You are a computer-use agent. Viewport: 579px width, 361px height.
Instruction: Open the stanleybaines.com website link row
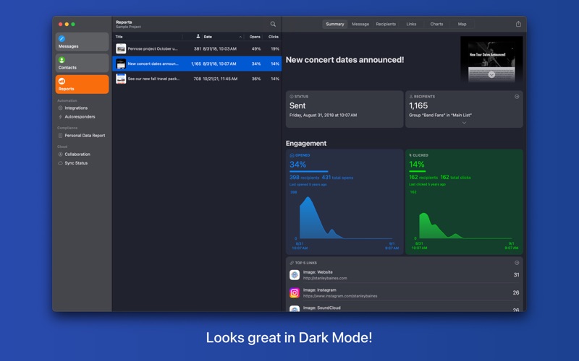[405, 275]
